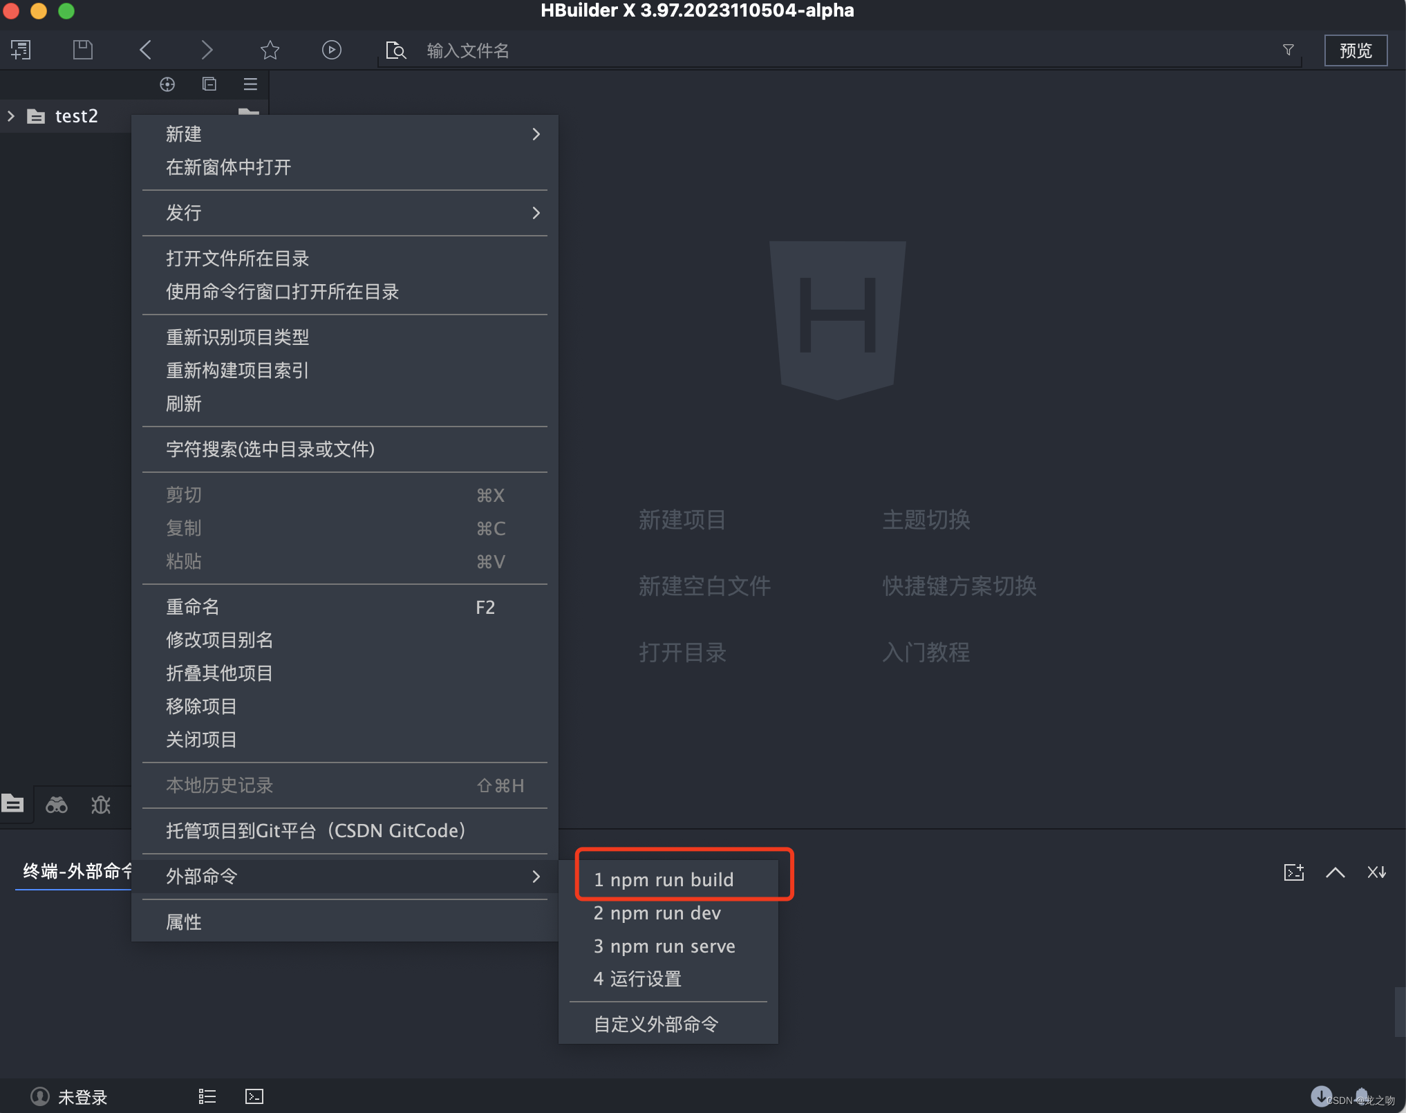Click the 预览 preview button
The image size is (1406, 1113).
coord(1356,50)
